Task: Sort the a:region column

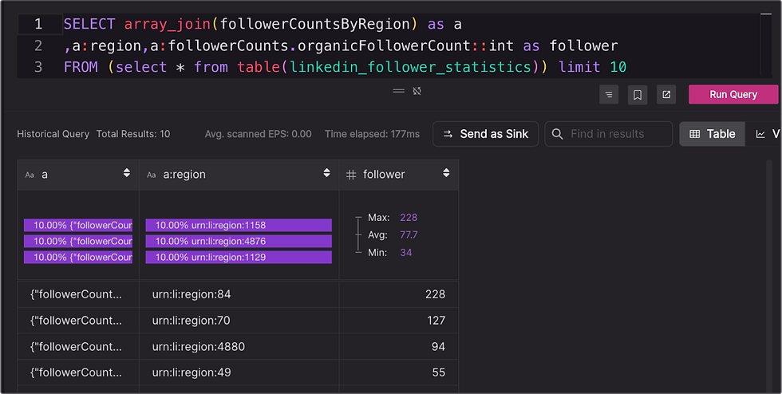Action: click(x=326, y=172)
